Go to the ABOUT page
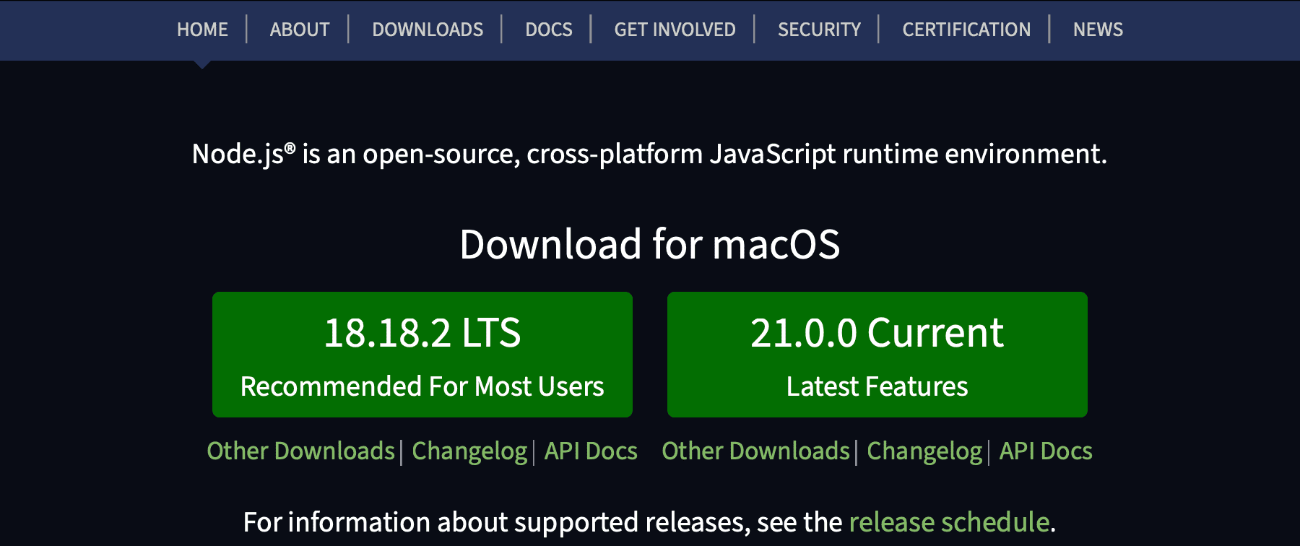Image resolution: width=1300 pixels, height=546 pixels. tap(300, 30)
